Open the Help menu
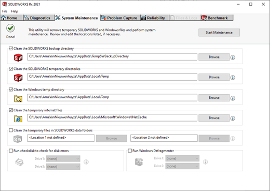This screenshot has width=270, height=191. click(15, 11)
